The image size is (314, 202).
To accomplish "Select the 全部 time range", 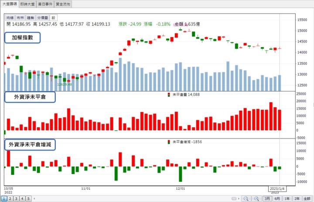I will coord(307,199).
